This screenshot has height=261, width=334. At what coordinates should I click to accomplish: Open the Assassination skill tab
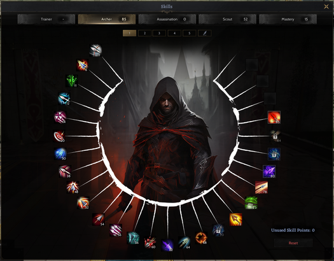[x=167, y=19]
